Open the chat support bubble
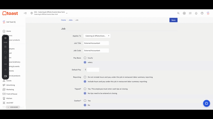The width and height of the screenshot is (213, 119). [206, 103]
